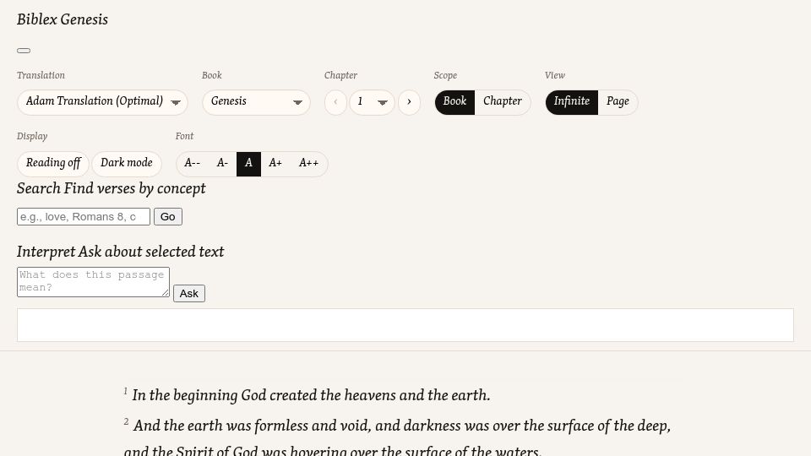This screenshot has width=811, height=456.
Task: Click the Ask button
Action: coord(188,294)
